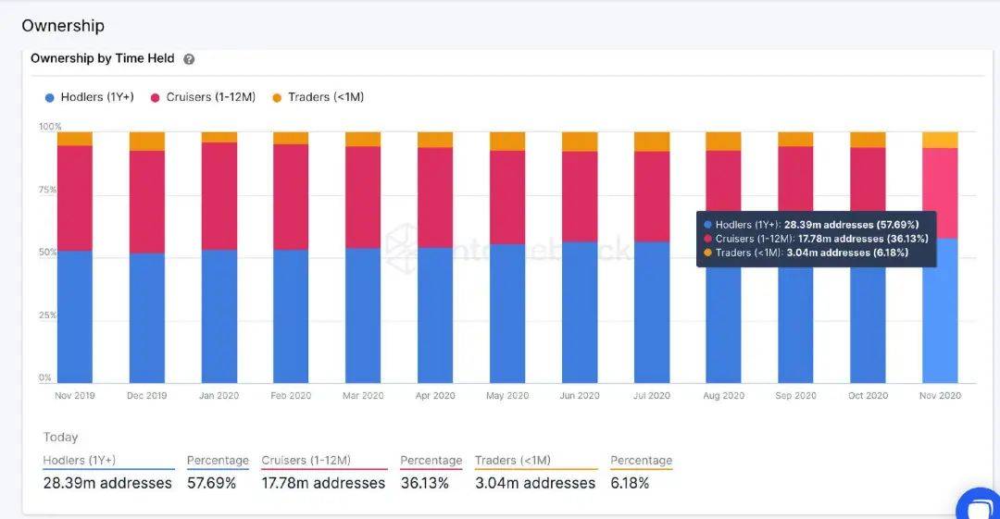The width and height of the screenshot is (1000, 519).
Task: Click the 28.39m addresses Hodlers value
Action: click(107, 483)
